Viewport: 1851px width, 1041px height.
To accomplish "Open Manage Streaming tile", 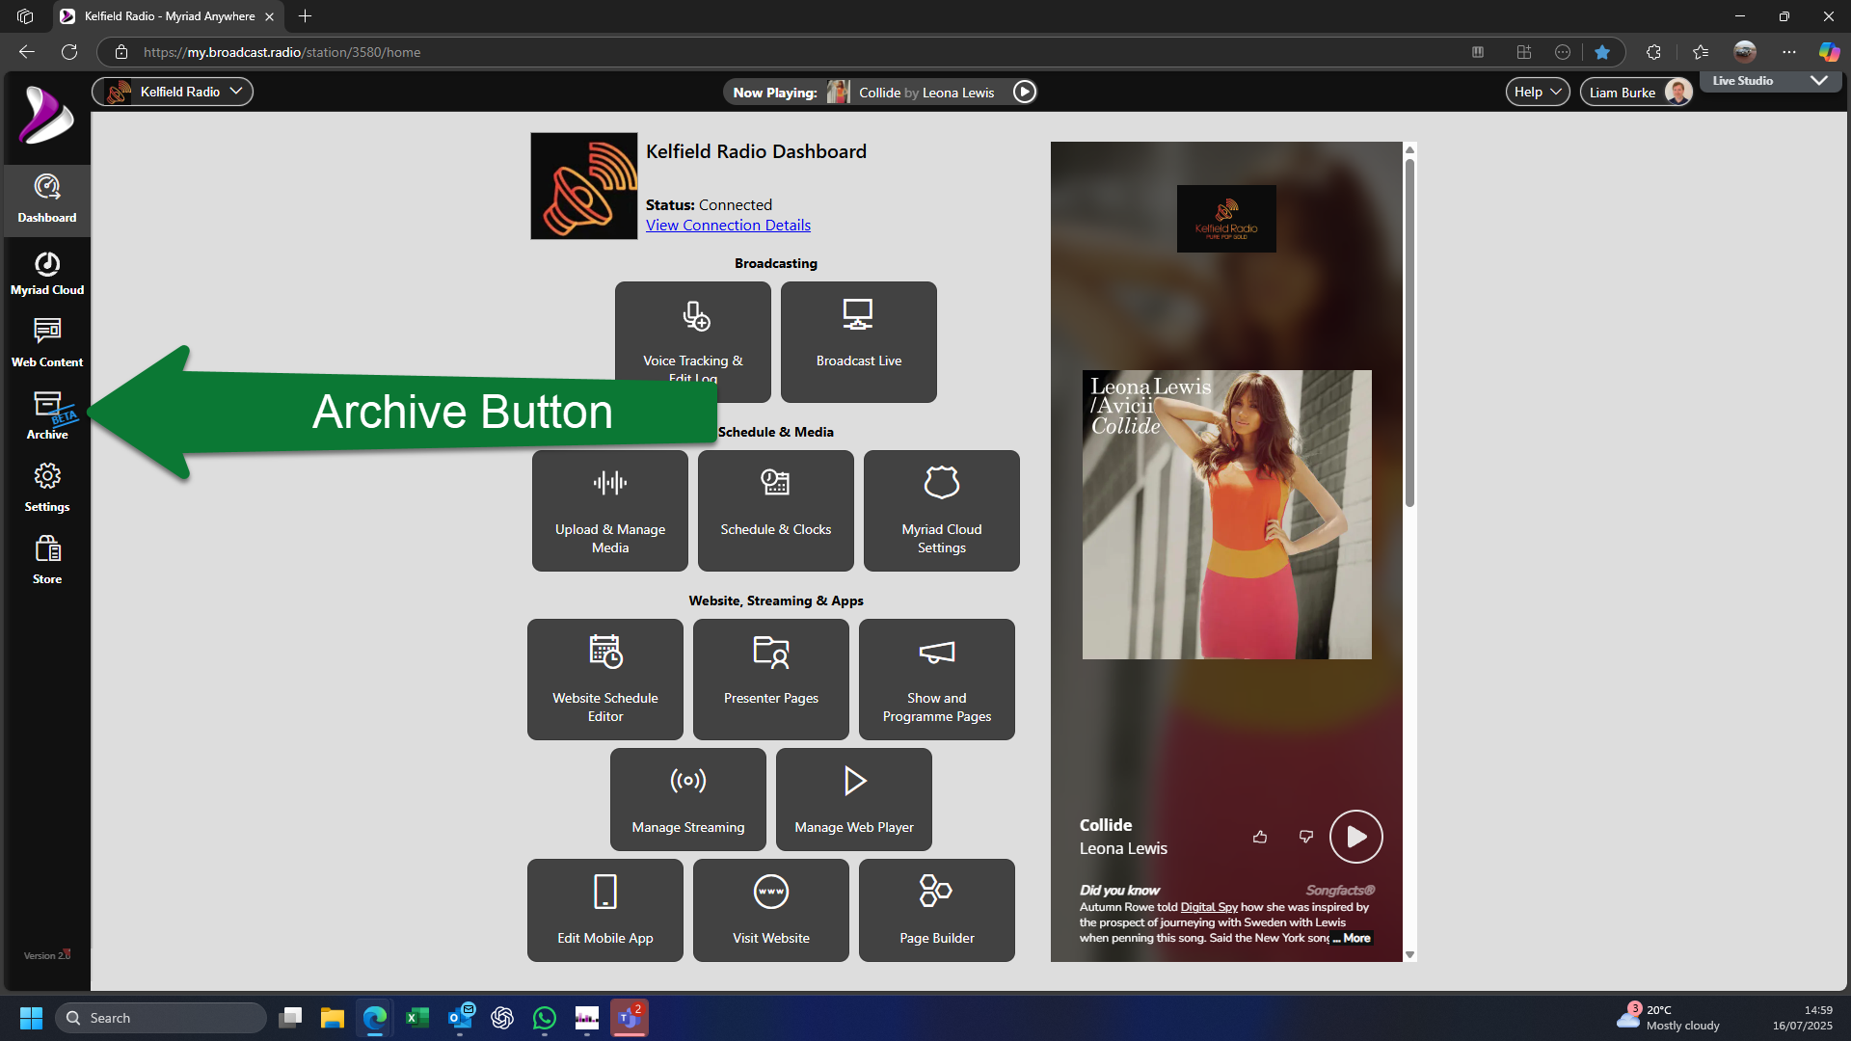I will pyautogui.click(x=687, y=799).
